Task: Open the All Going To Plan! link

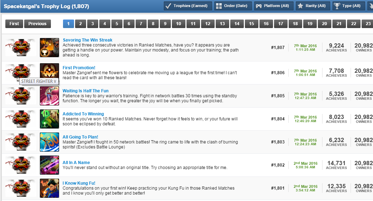Action: (80, 137)
